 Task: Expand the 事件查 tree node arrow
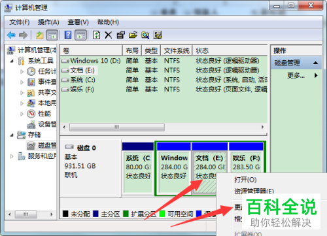pos(22,82)
